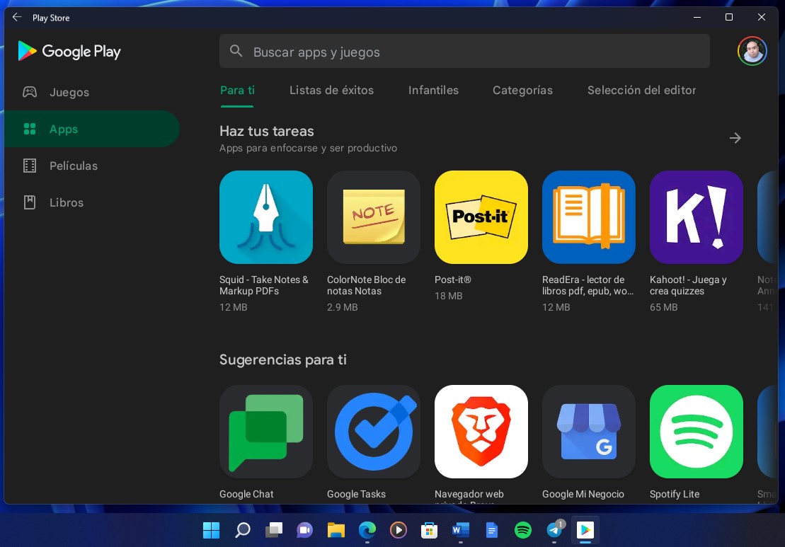Expand the Haz tus tareas section arrow
This screenshot has height=547, width=785.
pos(735,138)
